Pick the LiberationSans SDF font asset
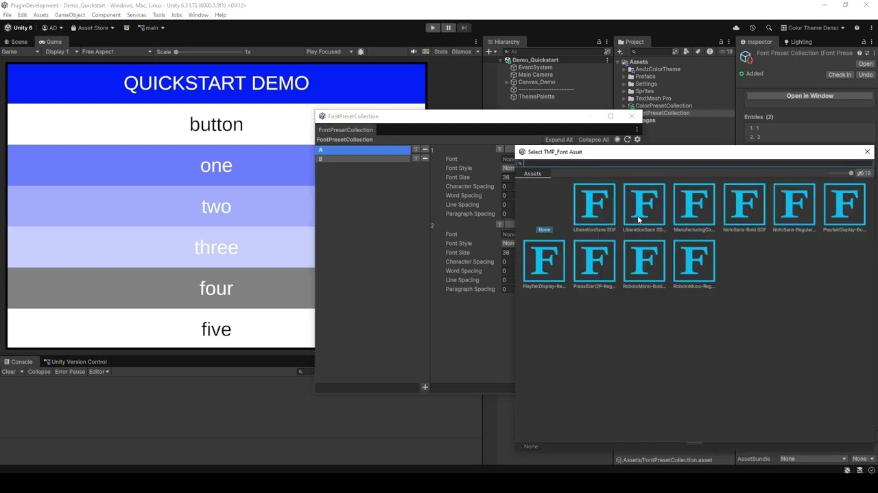This screenshot has width=878, height=493. tap(594, 208)
